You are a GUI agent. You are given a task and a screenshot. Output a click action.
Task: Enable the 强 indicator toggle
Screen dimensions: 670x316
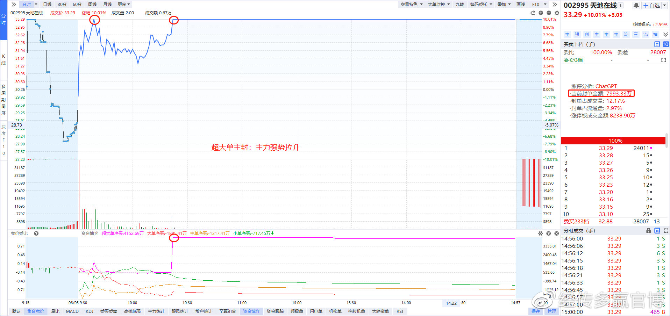(x=577, y=35)
